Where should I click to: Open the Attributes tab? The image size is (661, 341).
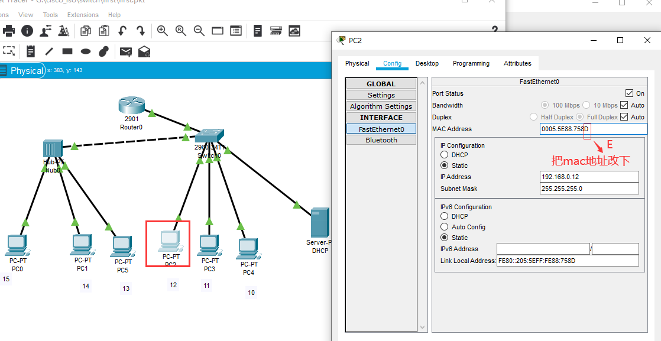tap(517, 63)
